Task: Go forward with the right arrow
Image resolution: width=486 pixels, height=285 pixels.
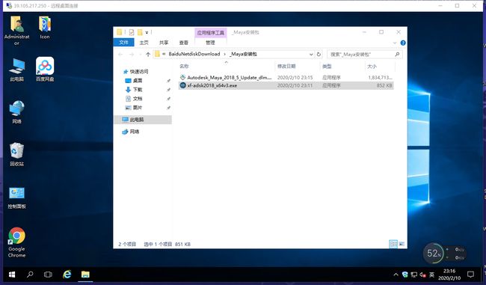Action: (x=132, y=55)
